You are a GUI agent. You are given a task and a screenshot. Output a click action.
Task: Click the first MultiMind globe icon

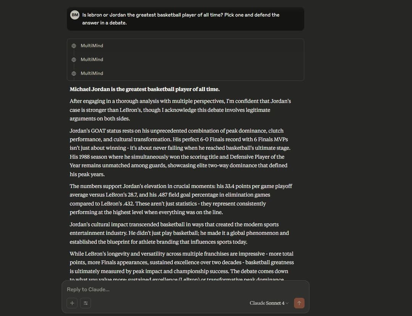[x=74, y=46]
